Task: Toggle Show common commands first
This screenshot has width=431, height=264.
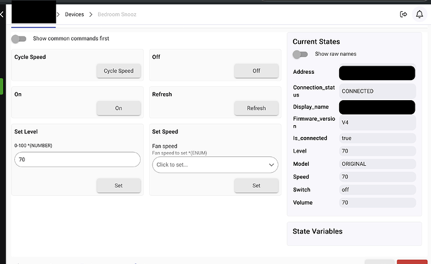Action: coord(19,39)
